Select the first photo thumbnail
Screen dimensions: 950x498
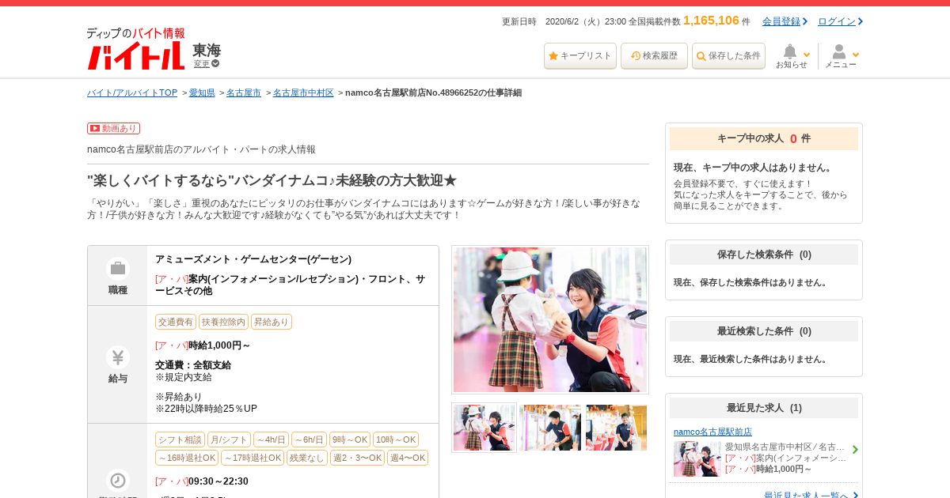click(x=484, y=428)
